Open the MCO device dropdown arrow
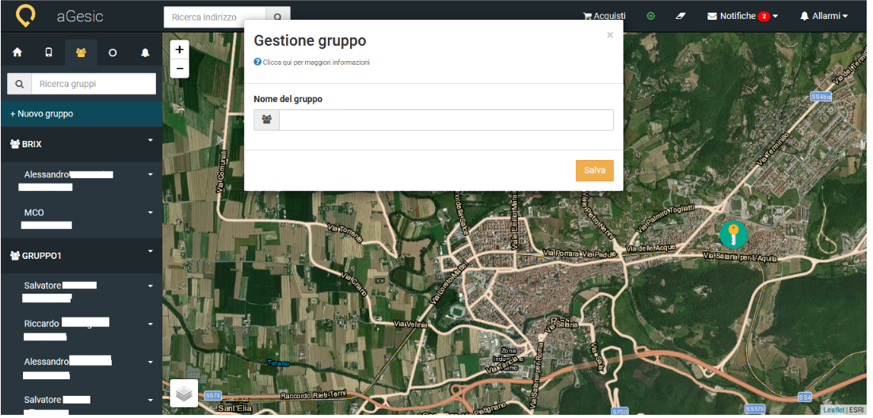The width and height of the screenshot is (873, 418). (x=150, y=213)
